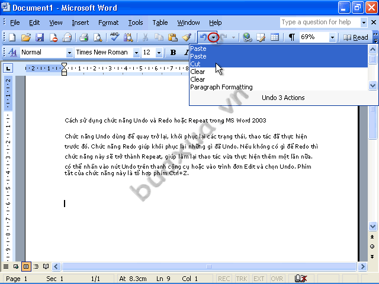Click the Paste clipboard icon
Screen dimensions: 379x284
pos(172,37)
